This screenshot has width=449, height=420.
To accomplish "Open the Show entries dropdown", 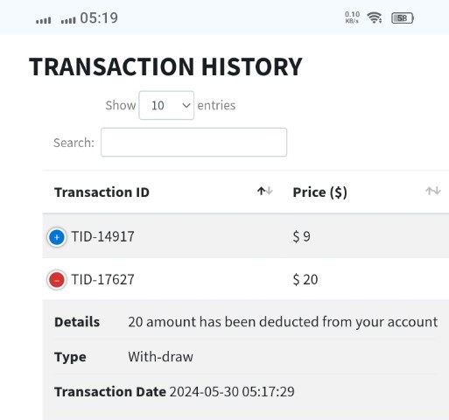I will coord(166,105).
